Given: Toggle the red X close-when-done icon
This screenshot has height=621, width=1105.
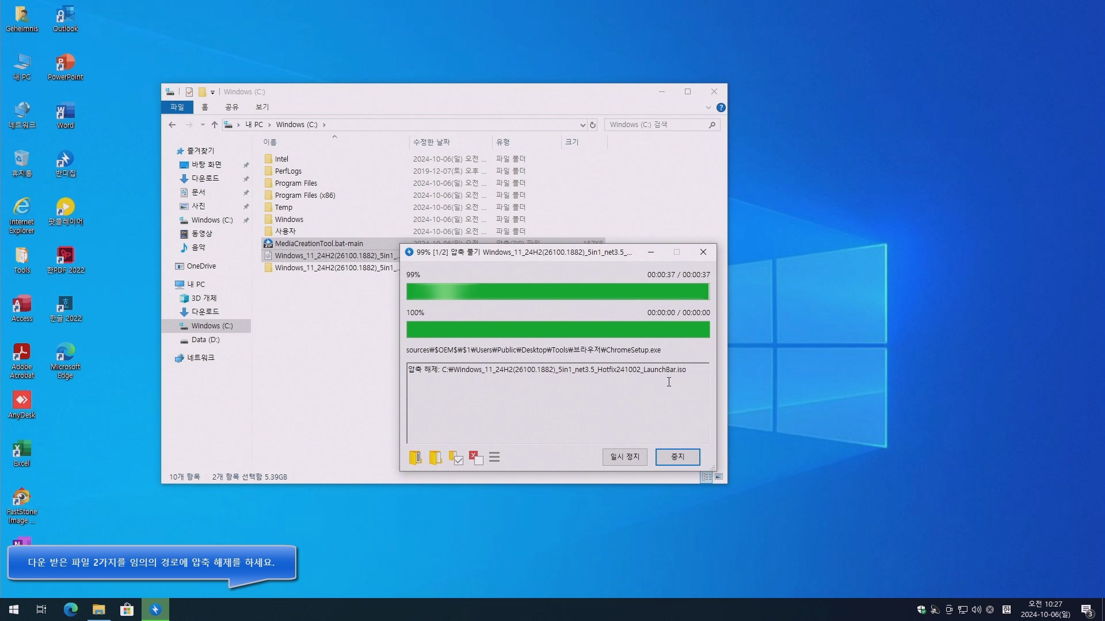Looking at the screenshot, I should 475,458.
